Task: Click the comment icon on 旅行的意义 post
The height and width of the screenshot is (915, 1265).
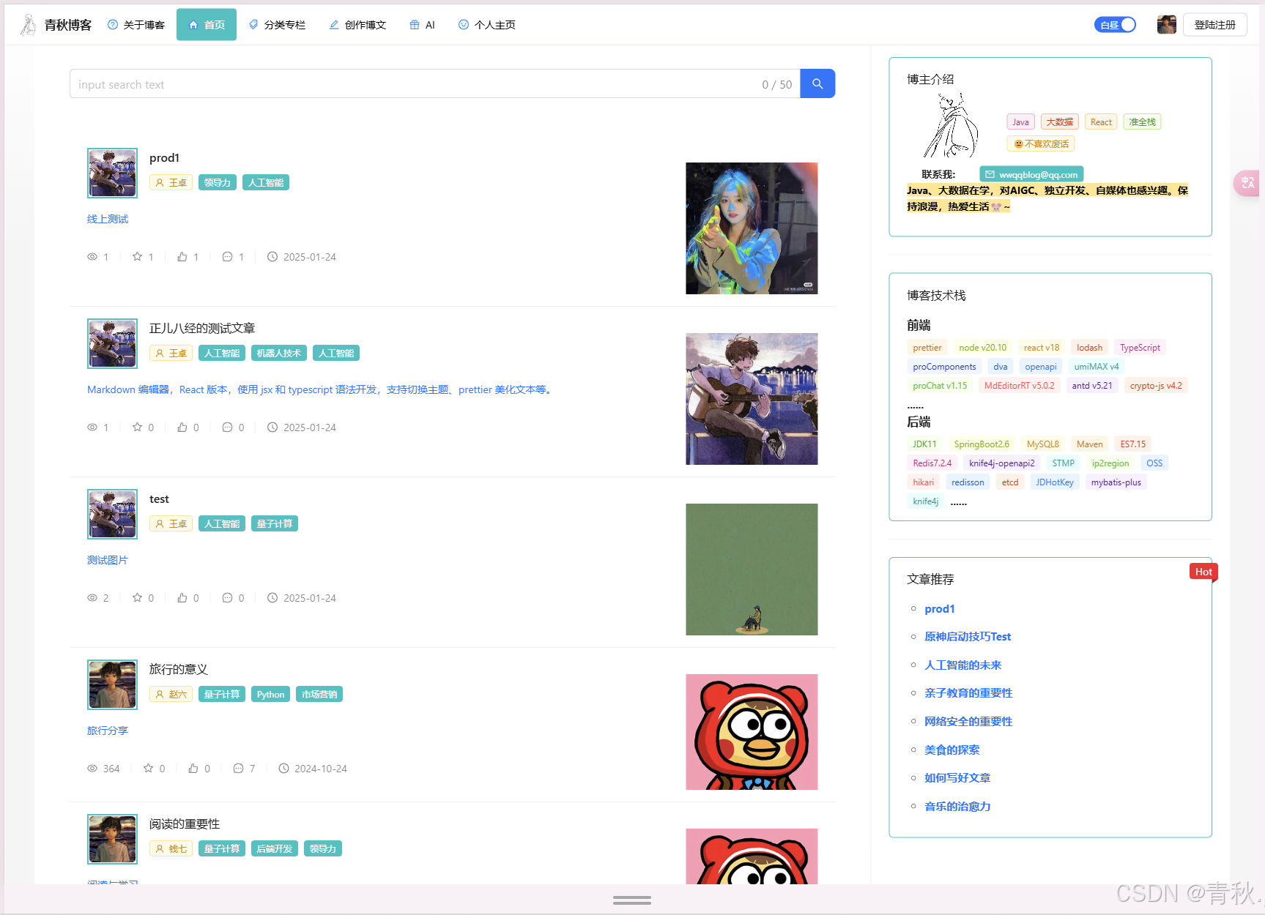Action: coord(238,769)
